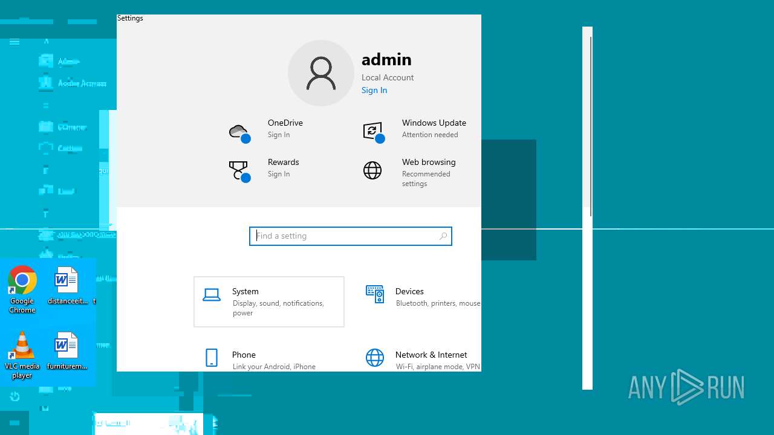Click the Settings window title

point(130,18)
